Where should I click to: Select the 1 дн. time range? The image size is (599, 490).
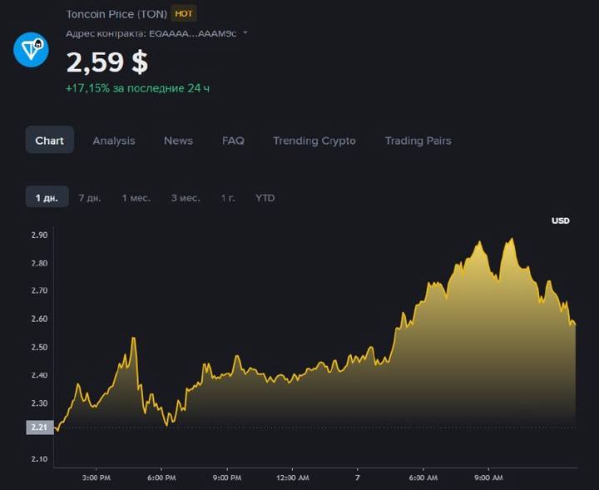tap(47, 197)
